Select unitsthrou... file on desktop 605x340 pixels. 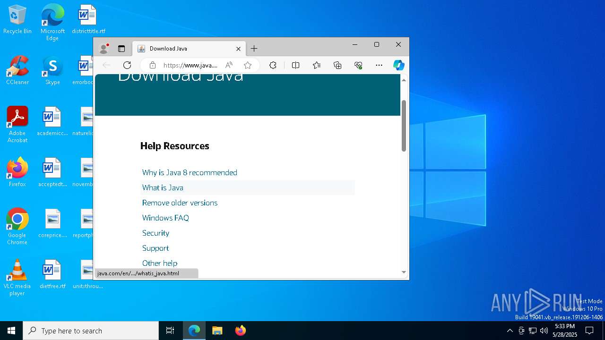[88, 275]
